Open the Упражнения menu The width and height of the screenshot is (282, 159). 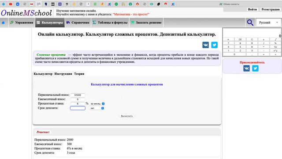pos(22,23)
